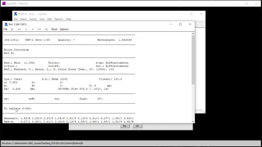The width and height of the screenshot is (262, 147).
Task: Click the 'To replace 6-590.' text
Action: (x=18, y=109)
